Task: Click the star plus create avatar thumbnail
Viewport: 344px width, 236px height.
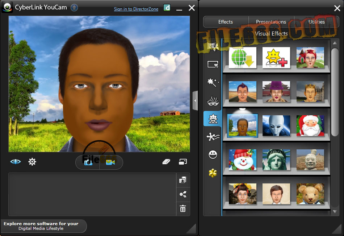Action: point(276,58)
